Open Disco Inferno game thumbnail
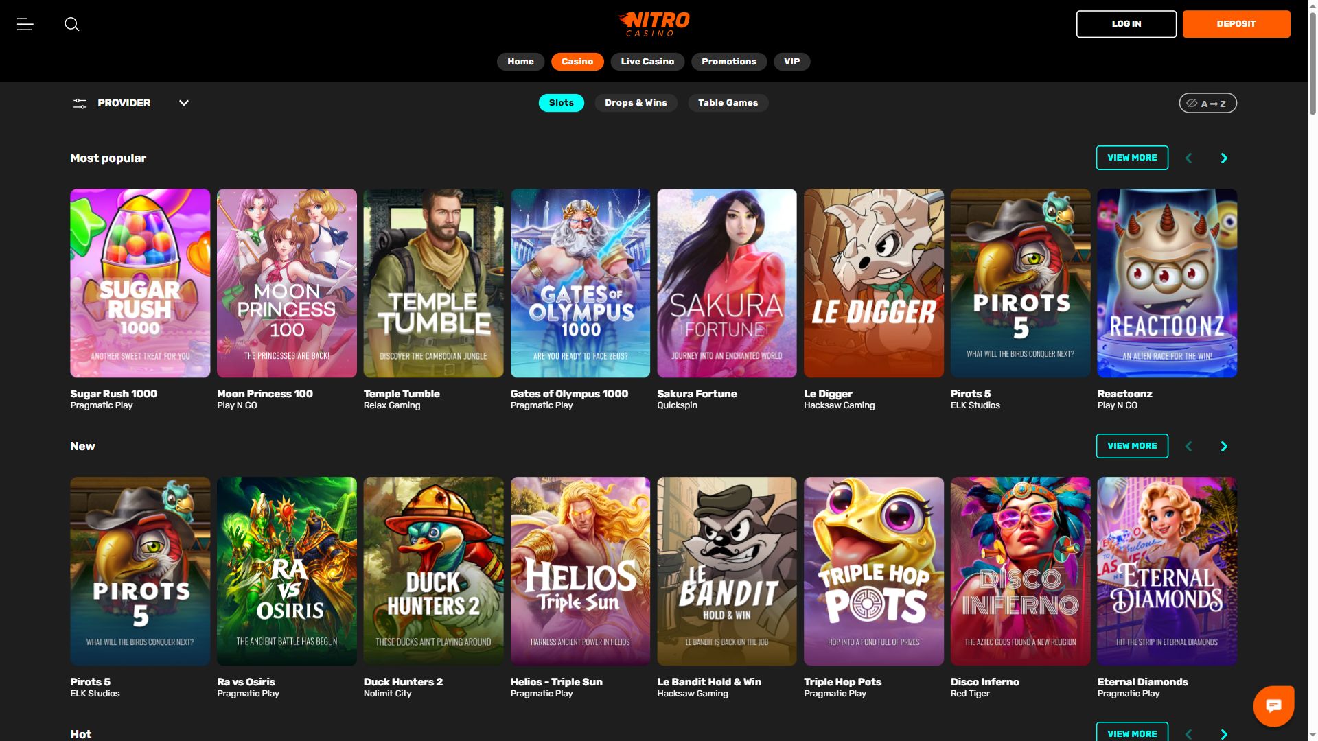The height and width of the screenshot is (741, 1318). pos(1020,572)
